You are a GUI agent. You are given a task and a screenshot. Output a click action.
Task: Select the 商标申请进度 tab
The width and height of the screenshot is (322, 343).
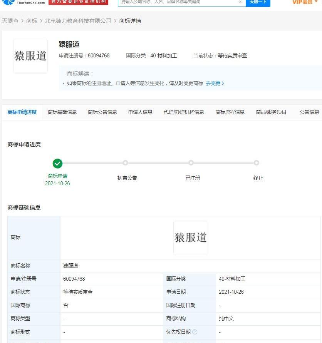click(x=22, y=112)
